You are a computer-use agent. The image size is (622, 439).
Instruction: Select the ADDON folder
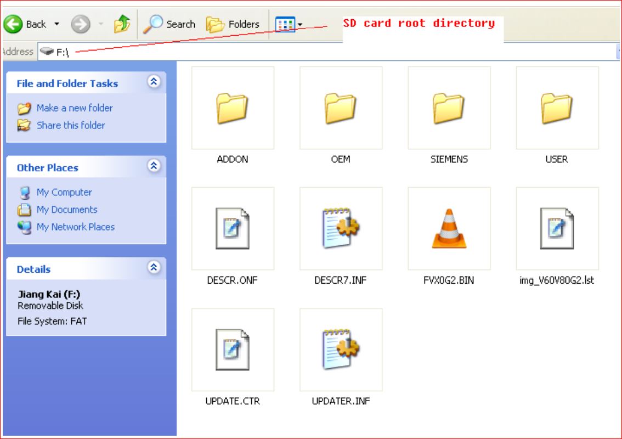pos(233,108)
